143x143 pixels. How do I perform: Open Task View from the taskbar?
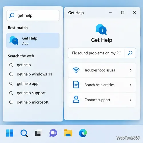38,133
